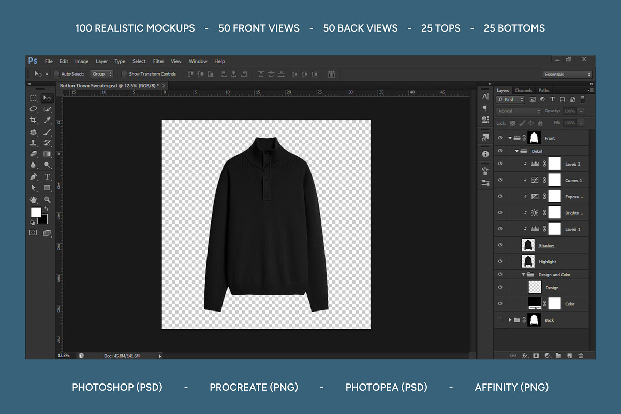This screenshot has width=621, height=414.
Task: Open the Properties info panel icon
Action: coord(485,154)
